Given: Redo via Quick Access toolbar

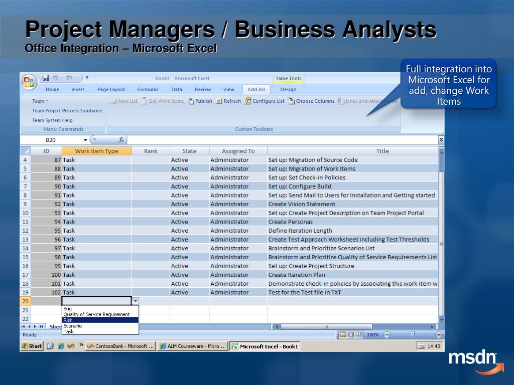Looking at the screenshot, I should (x=69, y=78).
